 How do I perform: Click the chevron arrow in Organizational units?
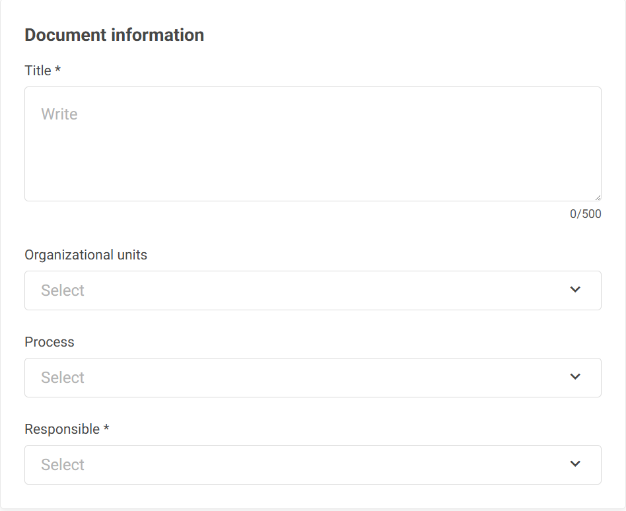click(x=575, y=289)
